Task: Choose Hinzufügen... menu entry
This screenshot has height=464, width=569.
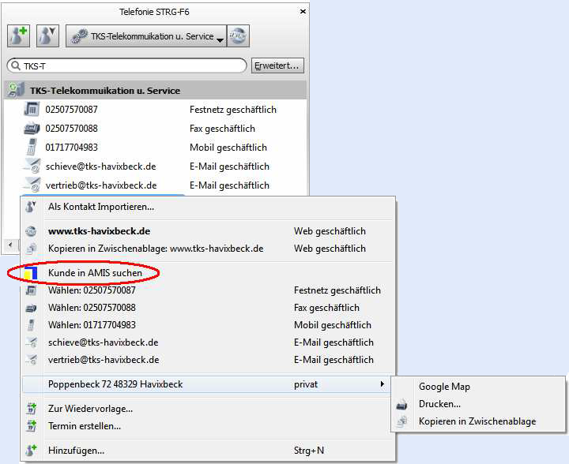Action: 208,451
